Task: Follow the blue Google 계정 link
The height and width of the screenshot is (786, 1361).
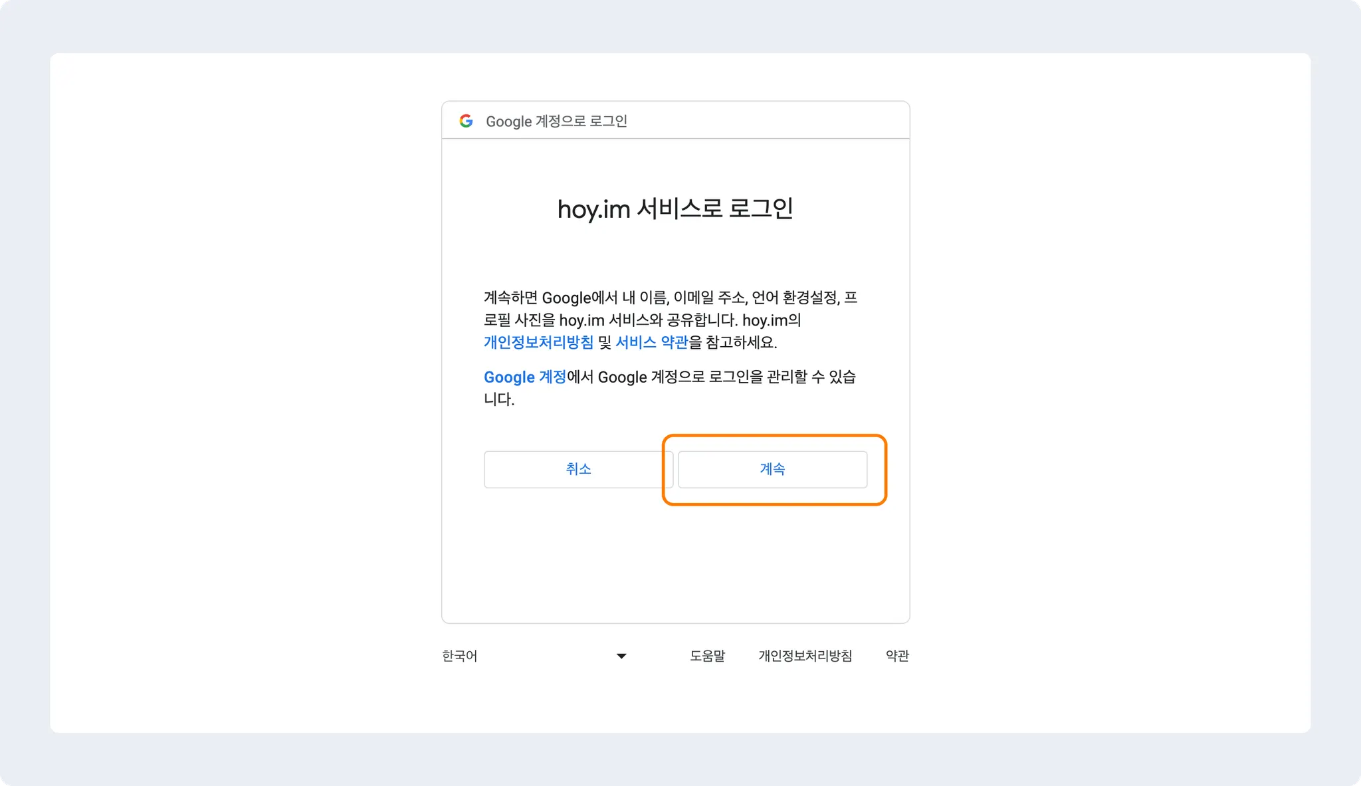Action: click(524, 377)
